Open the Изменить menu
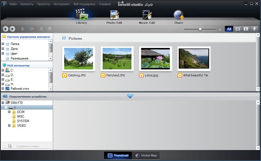This screenshot has width=261, height=161. click(27, 4)
